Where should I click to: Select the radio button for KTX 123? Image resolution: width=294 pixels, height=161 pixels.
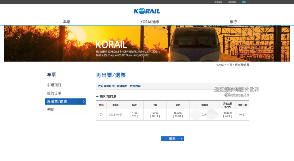tap(101, 115)
